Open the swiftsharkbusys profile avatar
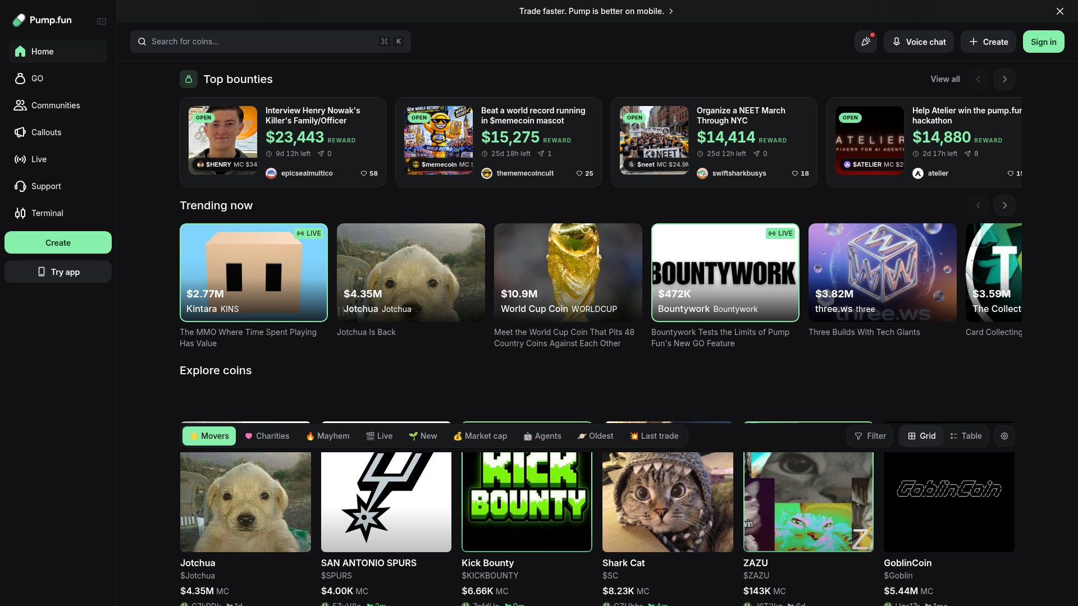The width and height of the screenshot is (1078, 606). pyautogui.click(x=702, y=173)
